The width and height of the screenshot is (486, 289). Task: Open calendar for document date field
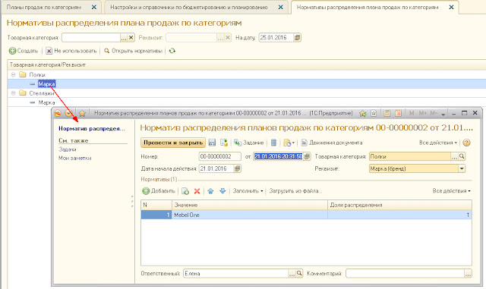[x=307, y=156]
